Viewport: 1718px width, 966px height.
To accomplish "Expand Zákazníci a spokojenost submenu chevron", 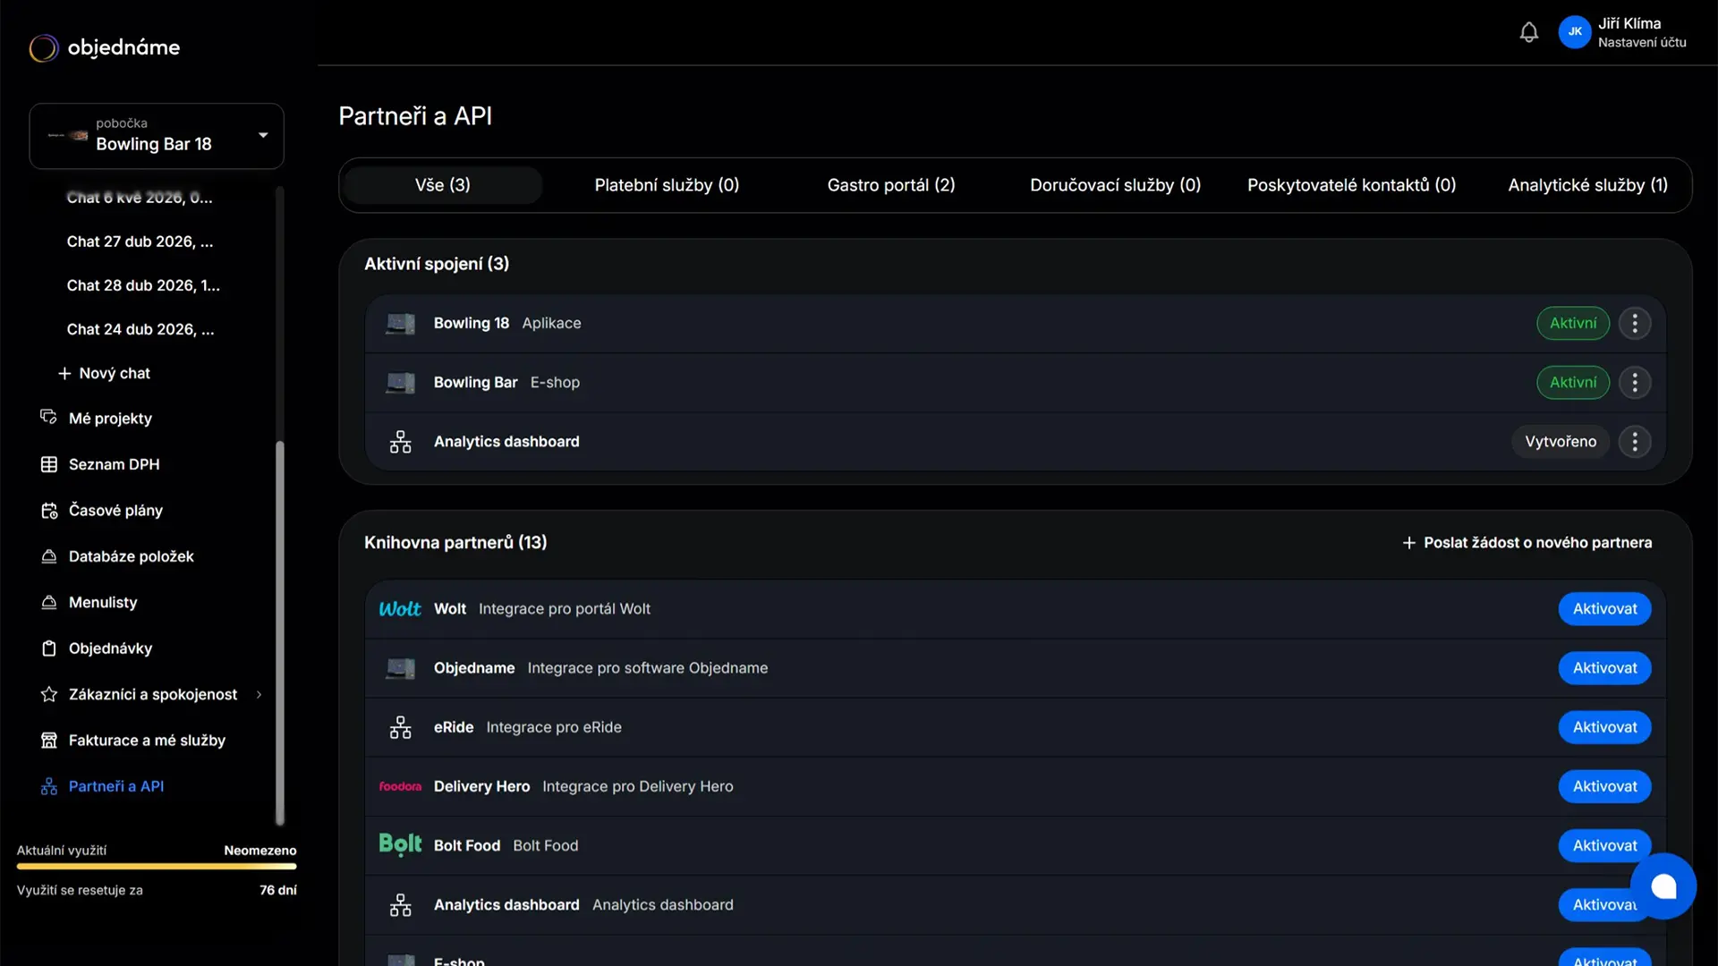I will coord(259,694).
